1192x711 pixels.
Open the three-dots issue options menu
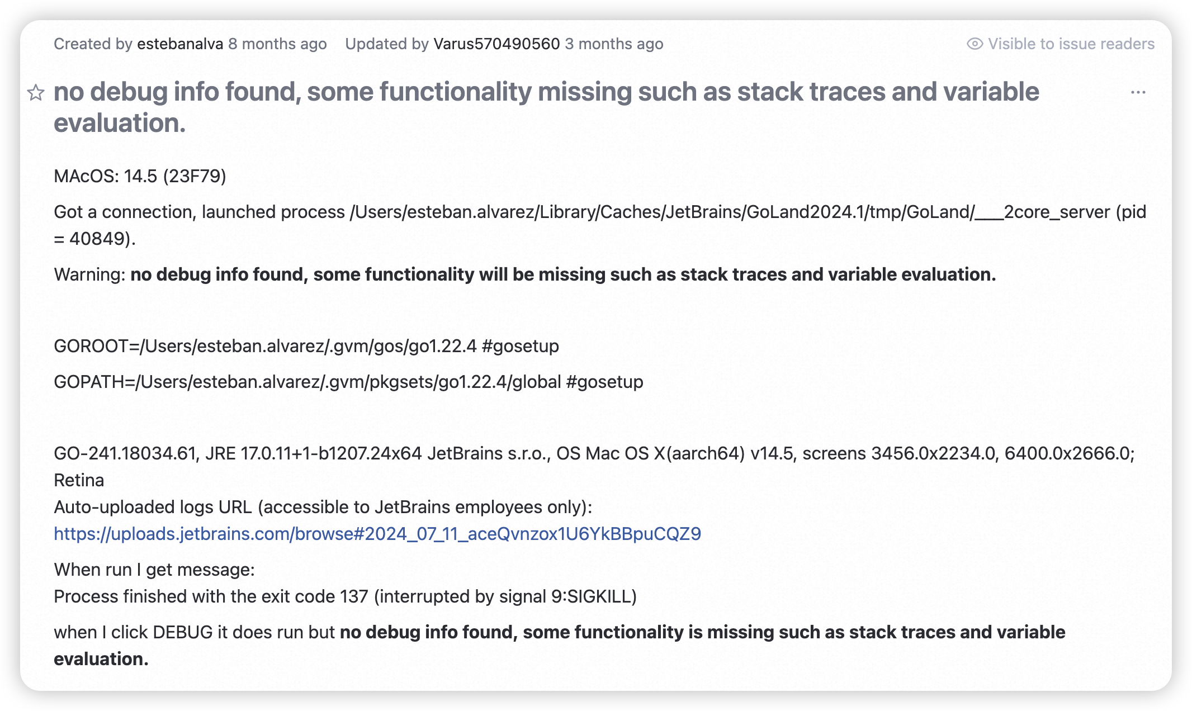1138,92
